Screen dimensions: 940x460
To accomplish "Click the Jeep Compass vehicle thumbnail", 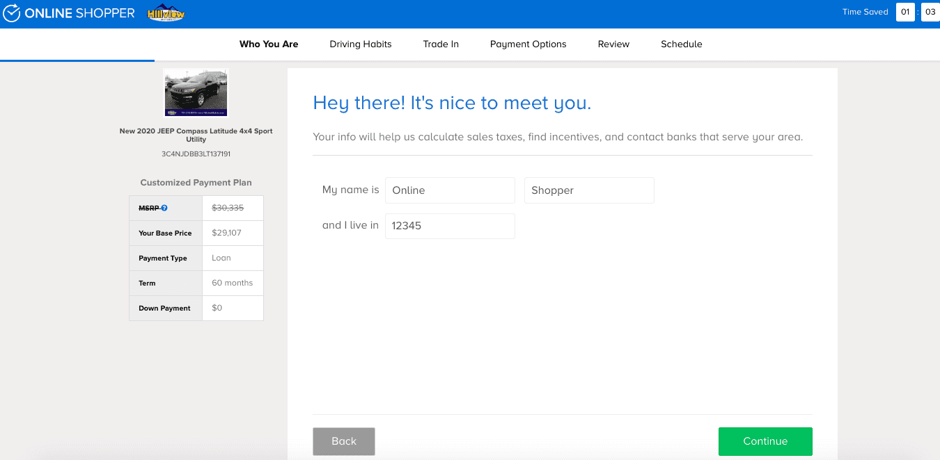I will click(x=196, y=93).
